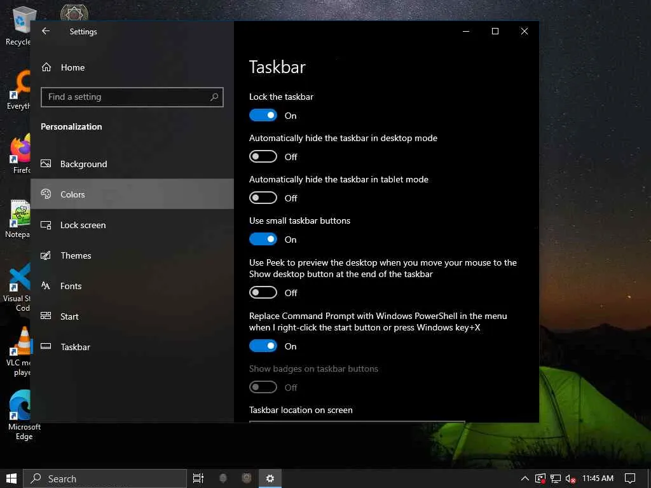Minimize the Settings window

pyautogui.click(x=466, y=31)
